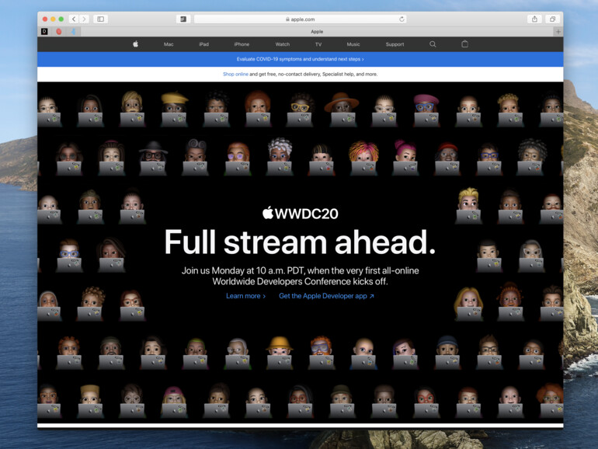Click the dark extension icon left of address bar
598x449 pixels.
click(x=183, y=19)
